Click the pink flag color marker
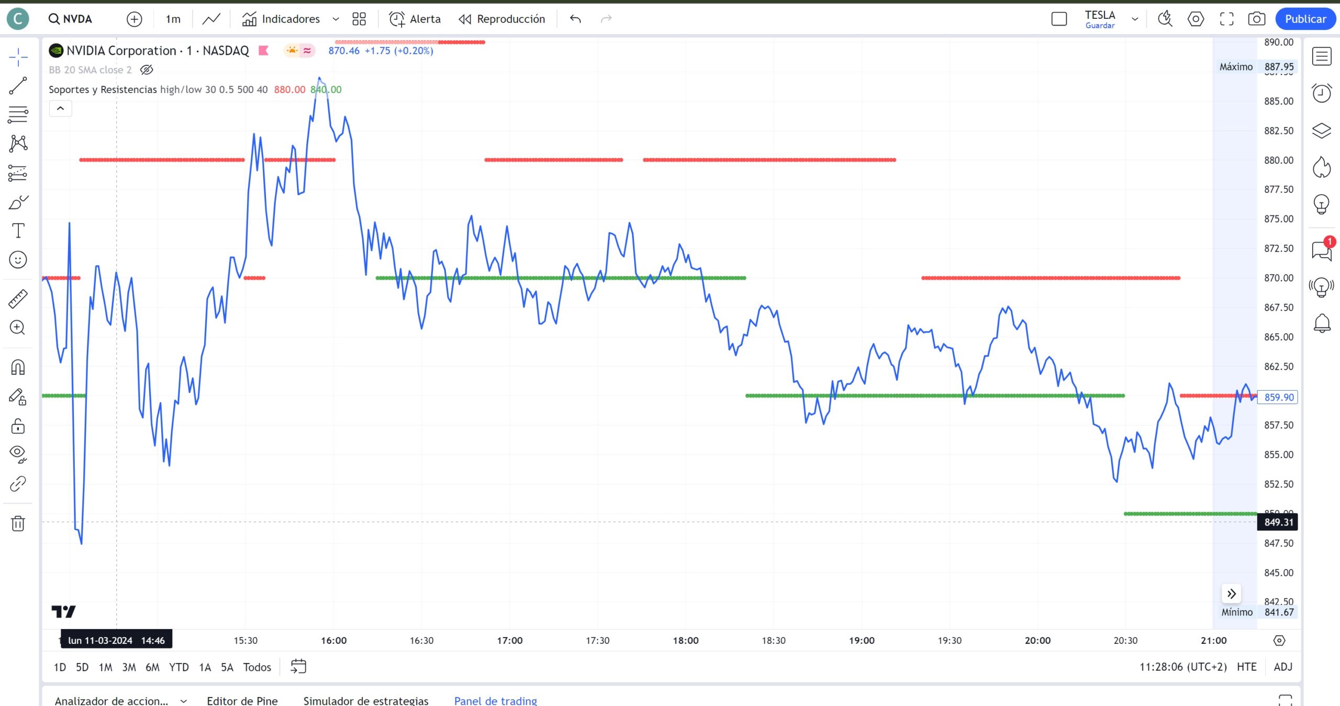 264,50
